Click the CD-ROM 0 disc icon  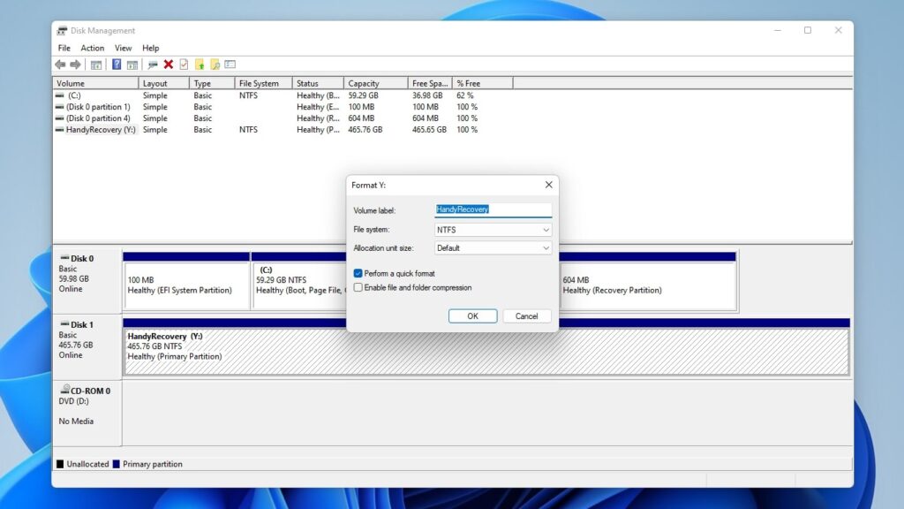[x=65, y=390]
